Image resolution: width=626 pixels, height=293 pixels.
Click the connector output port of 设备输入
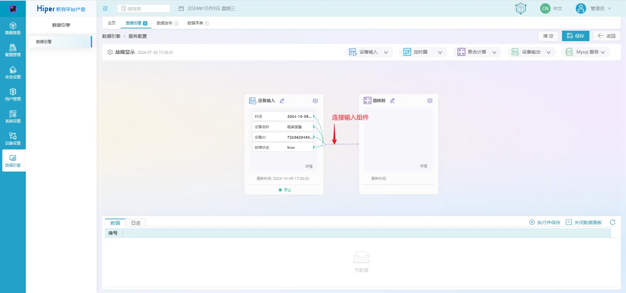coord(323,144)
